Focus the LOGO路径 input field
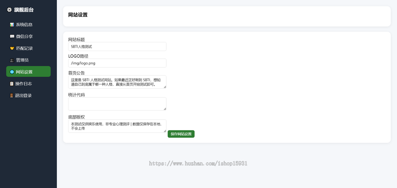Image resolution: width=397 pixels, height=188 pixels. tap(117, 63)
